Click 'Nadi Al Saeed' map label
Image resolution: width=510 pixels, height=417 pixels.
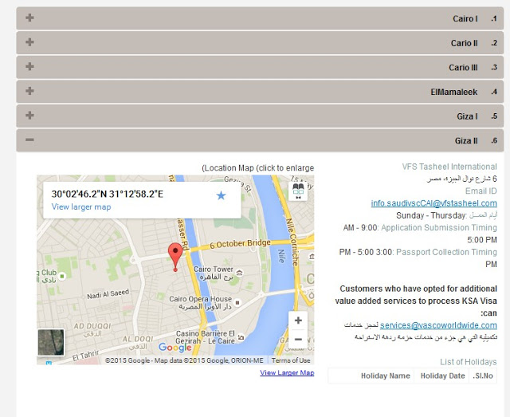click(108, 294)
